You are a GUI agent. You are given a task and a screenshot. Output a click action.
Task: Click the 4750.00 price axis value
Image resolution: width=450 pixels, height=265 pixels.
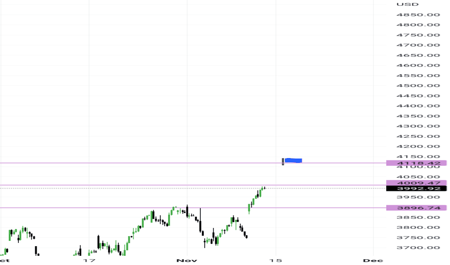[418, 35]
